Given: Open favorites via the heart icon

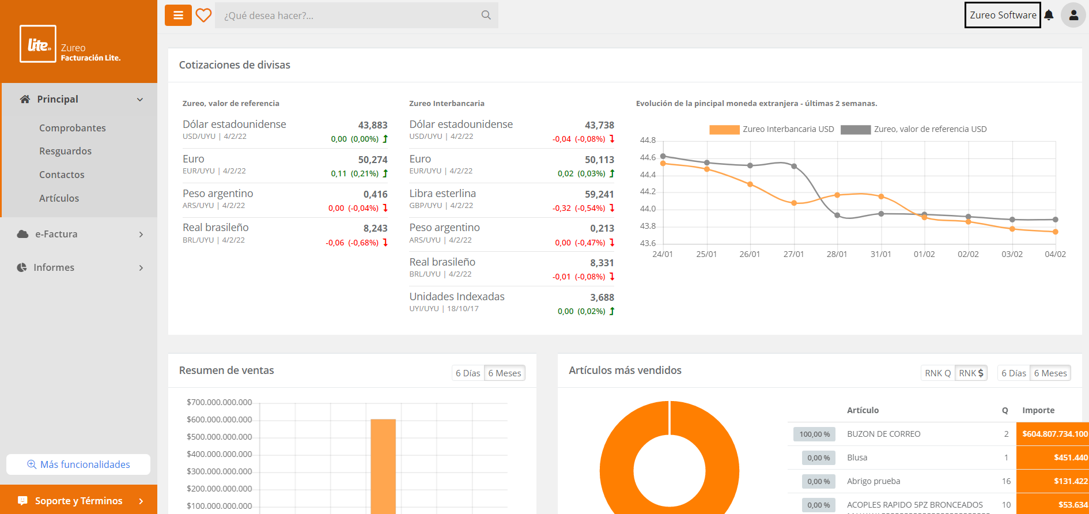Looking at the screenshot, I should 203,16.
